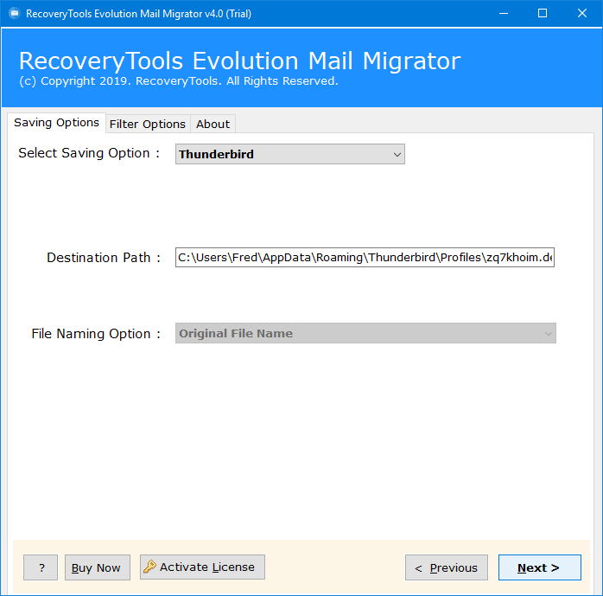Maximize the Mail Migrator window

543,14
